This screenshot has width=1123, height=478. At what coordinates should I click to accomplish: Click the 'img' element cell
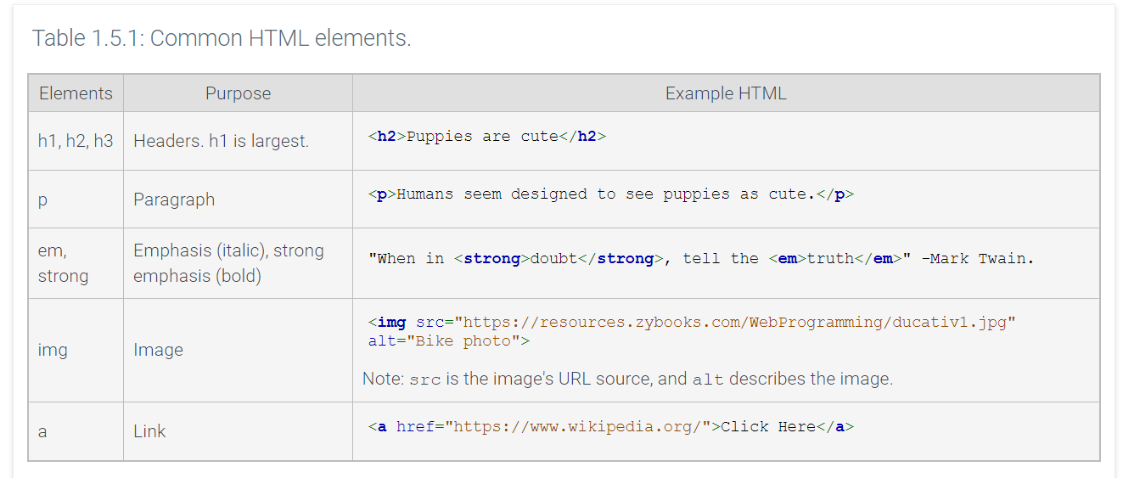click(x=53, y=350)
